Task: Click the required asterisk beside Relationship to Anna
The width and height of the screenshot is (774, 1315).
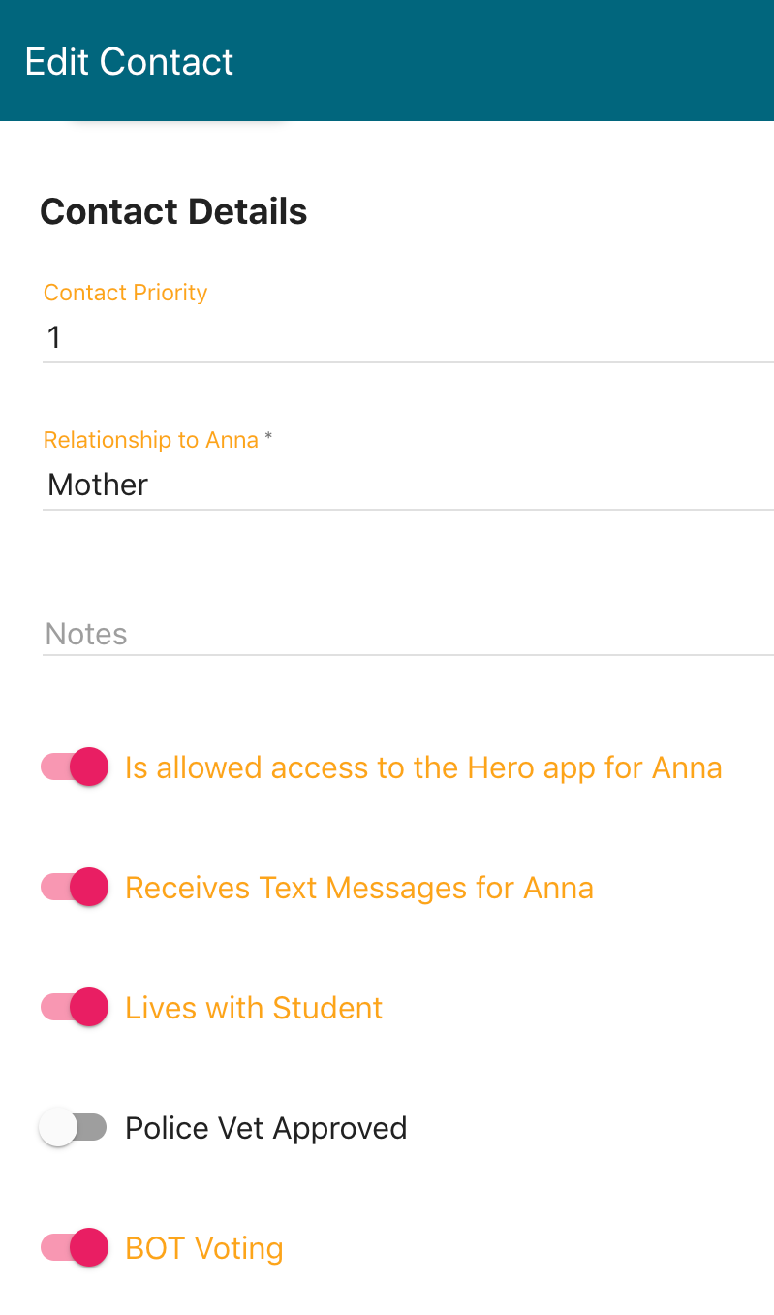Action: click(268, 437)
